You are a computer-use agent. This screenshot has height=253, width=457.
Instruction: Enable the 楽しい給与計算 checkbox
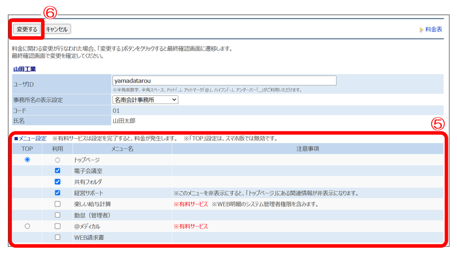click(57, 204)
